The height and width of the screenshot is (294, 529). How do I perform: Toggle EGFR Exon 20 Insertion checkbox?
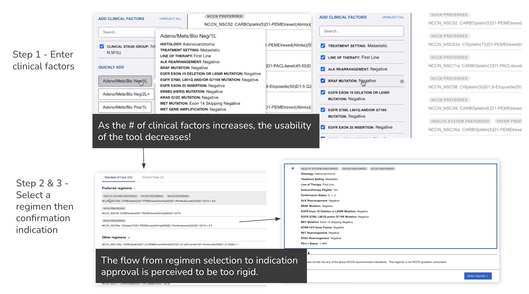click(x=323, y=127)
